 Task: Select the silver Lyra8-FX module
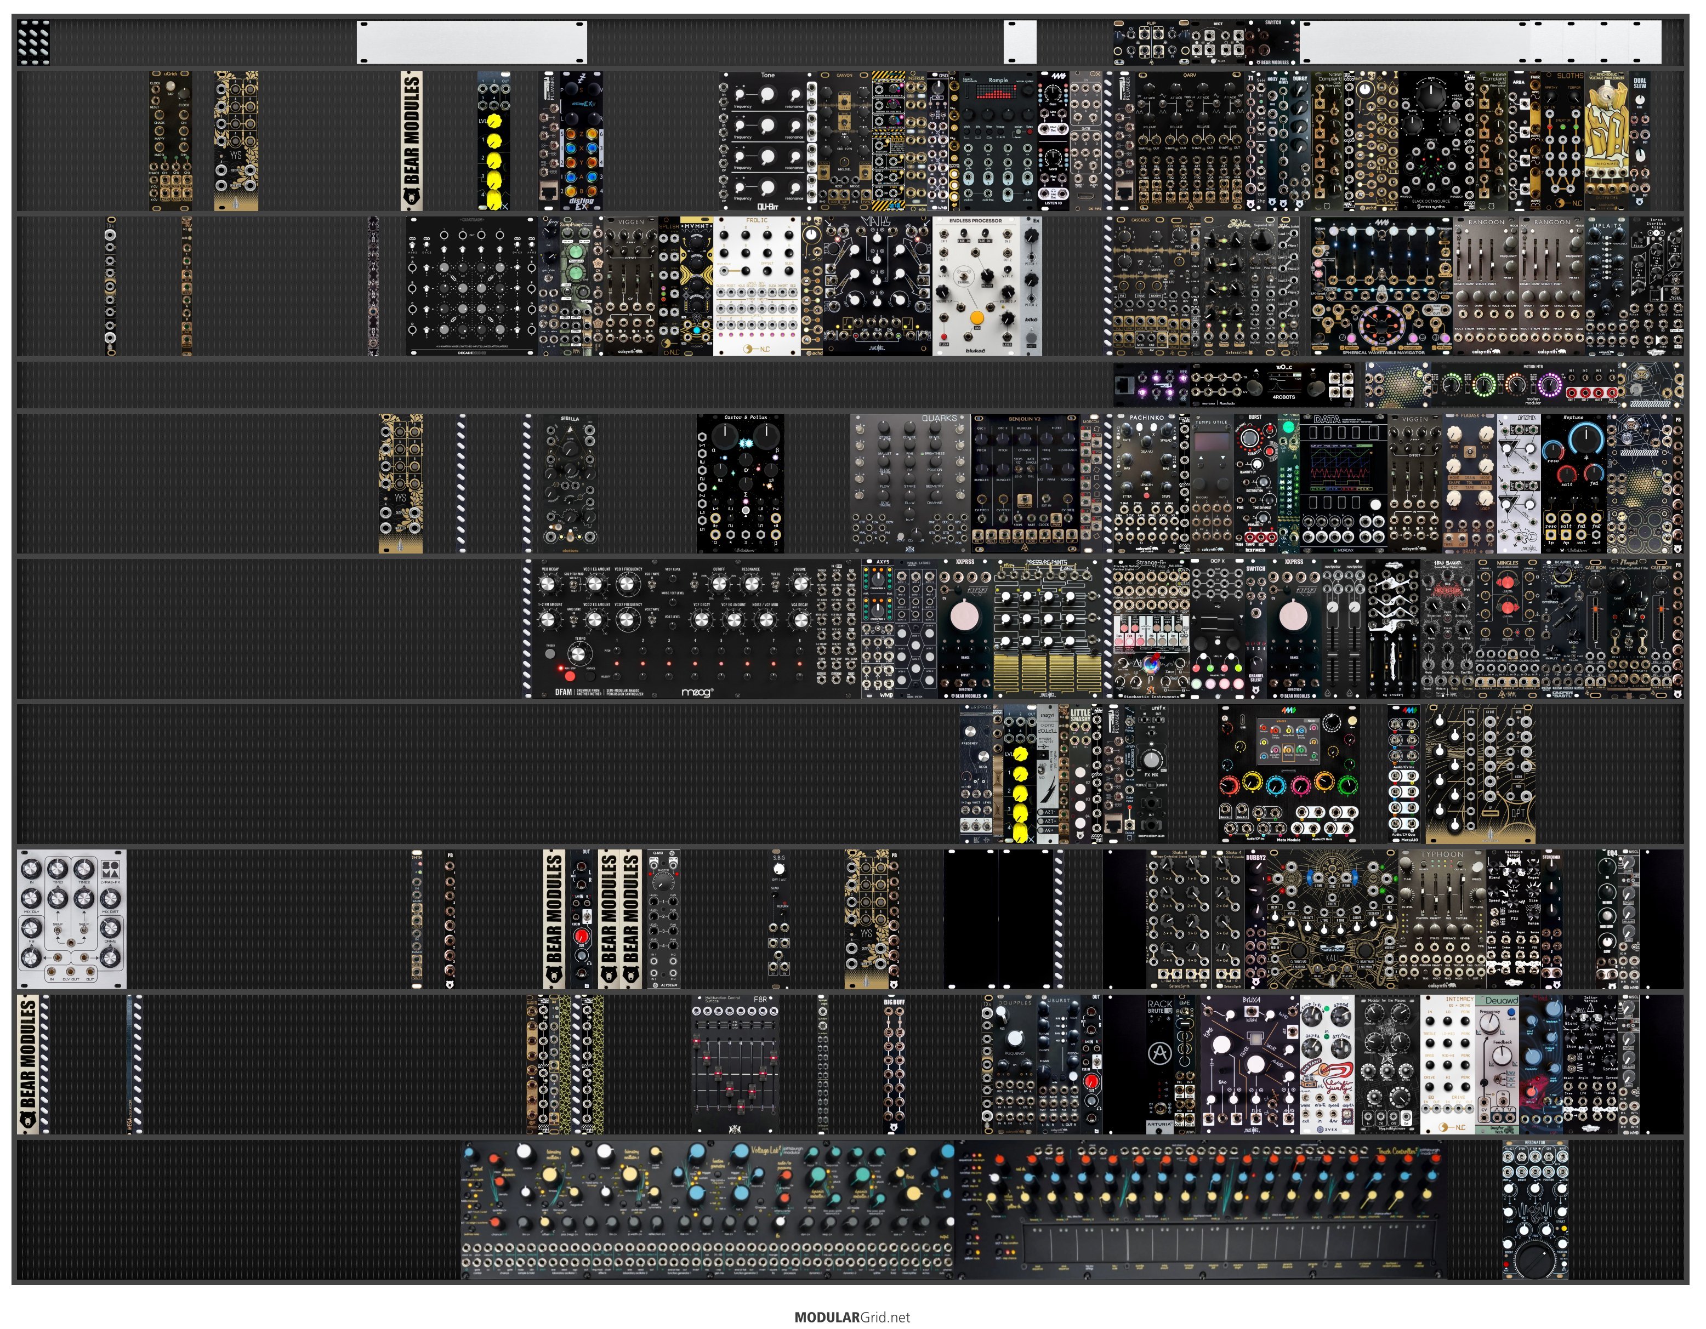tap(72, 920)
